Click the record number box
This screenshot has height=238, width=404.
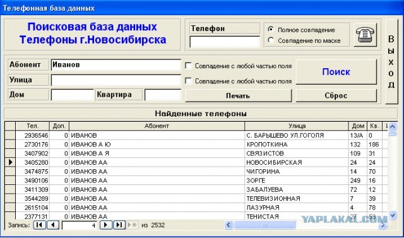[80, 225]
